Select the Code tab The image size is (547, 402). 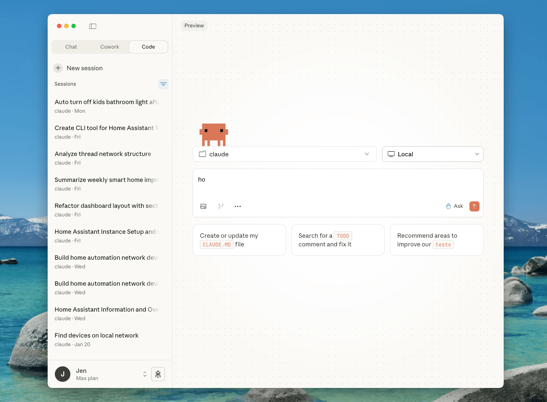148,47
